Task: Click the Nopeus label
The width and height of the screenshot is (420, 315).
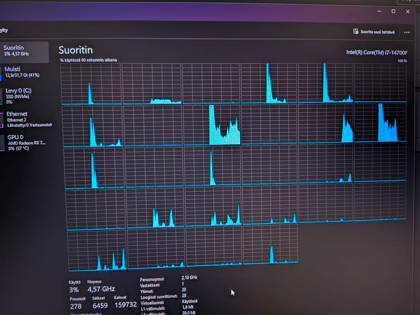Action: (x=94, y=281)
